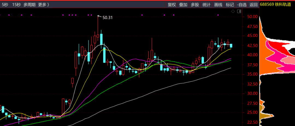The height and width of the screenshot is (126, 295).
Task: Click the last cyan candlestick on the right
Action: (x=231, y=45)
